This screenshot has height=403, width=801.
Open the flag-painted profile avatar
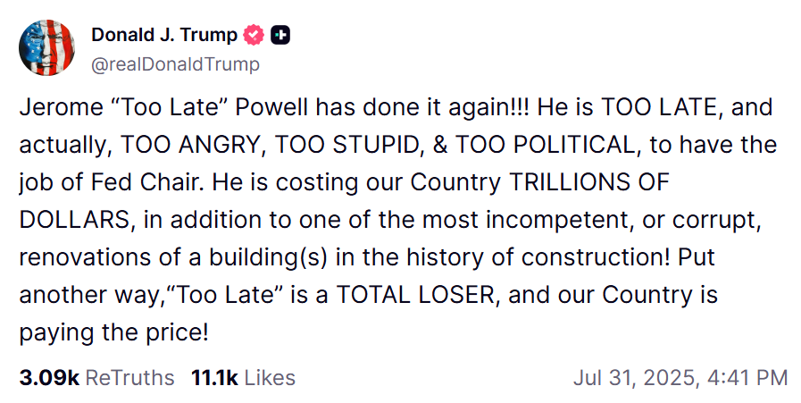[47, 47]
